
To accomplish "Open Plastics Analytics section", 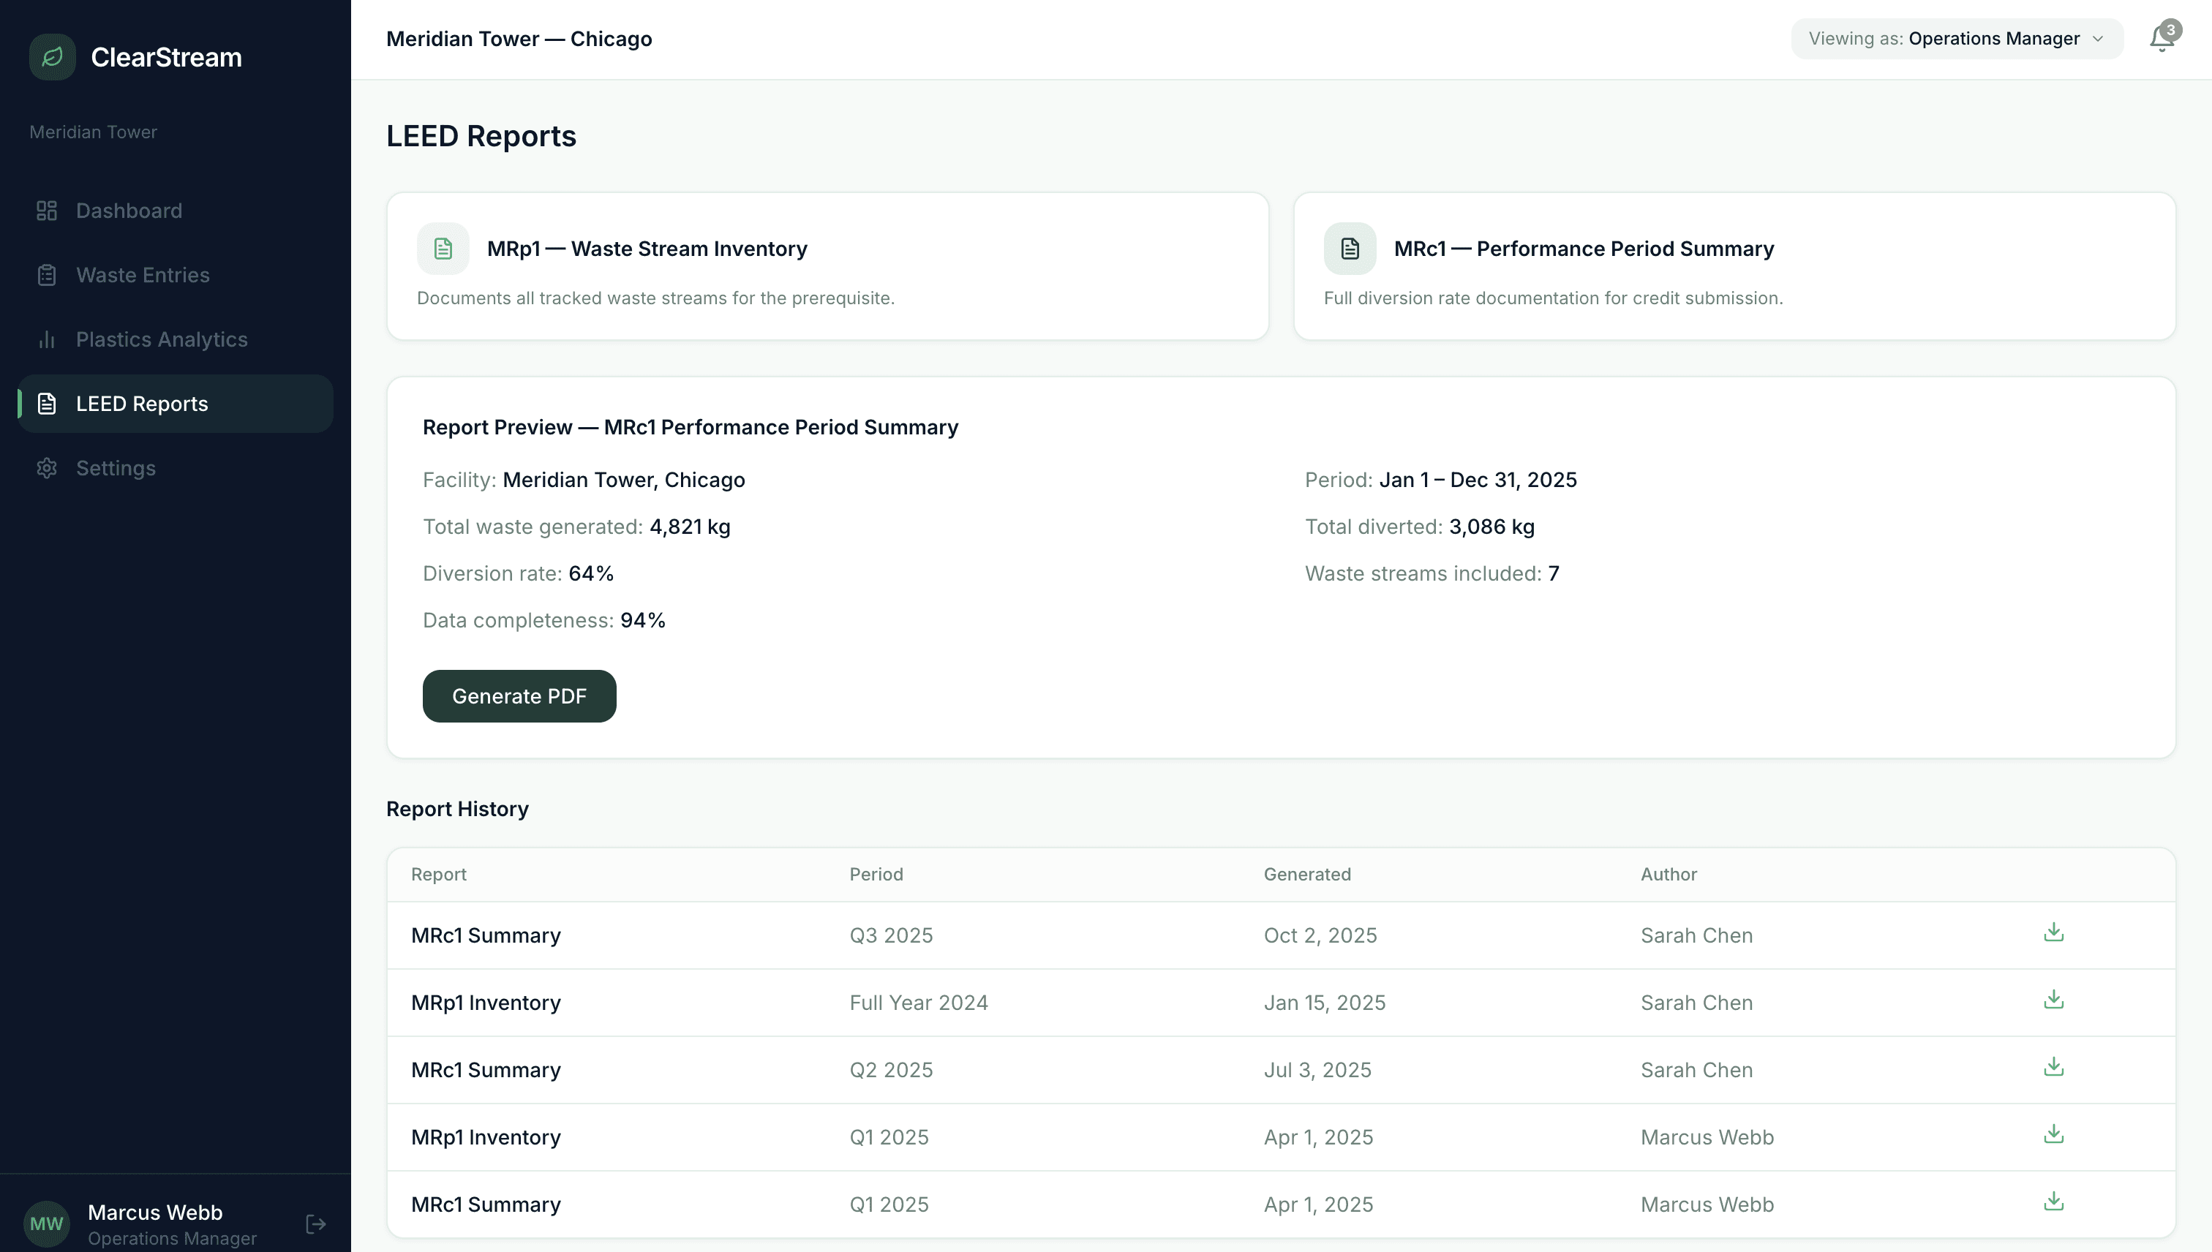I will click(162, 339).
